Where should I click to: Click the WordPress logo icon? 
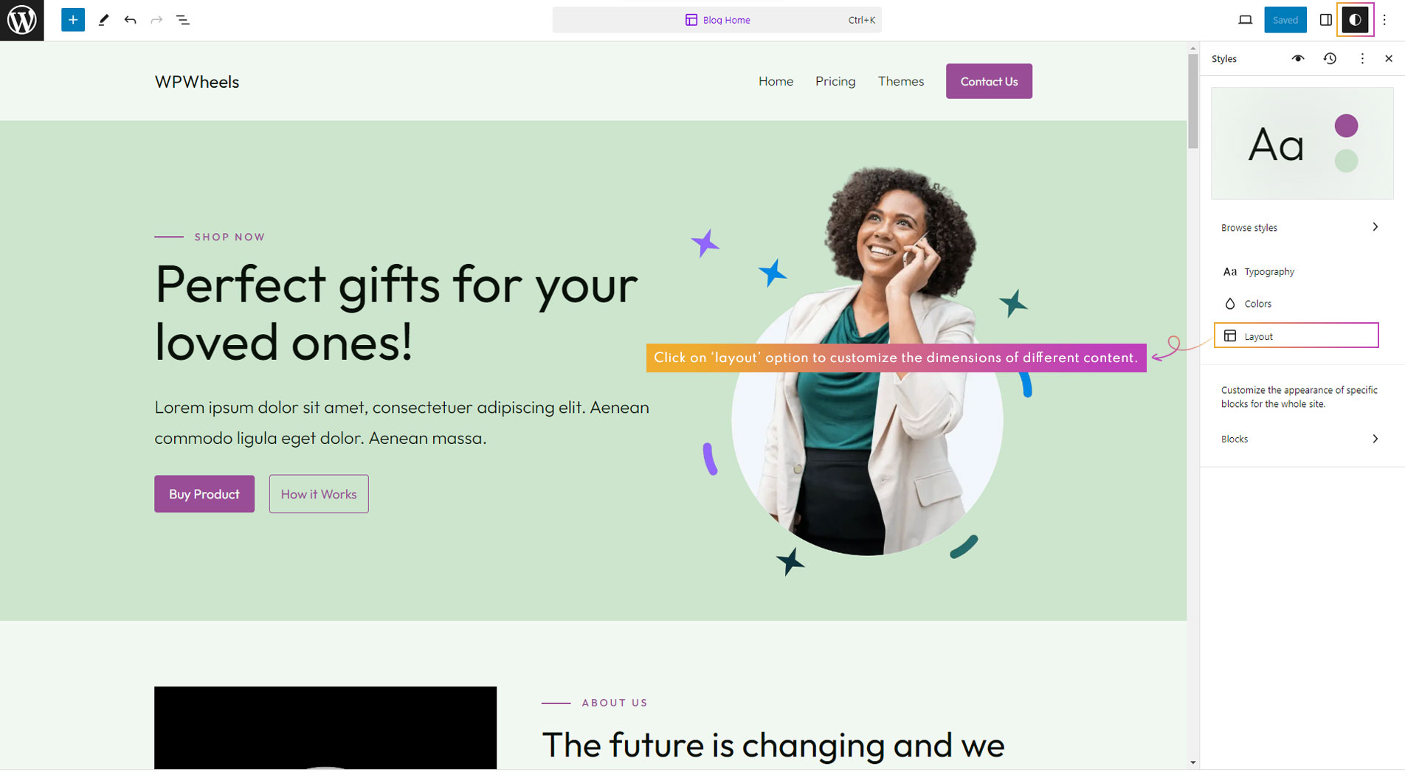click(21, 20)
